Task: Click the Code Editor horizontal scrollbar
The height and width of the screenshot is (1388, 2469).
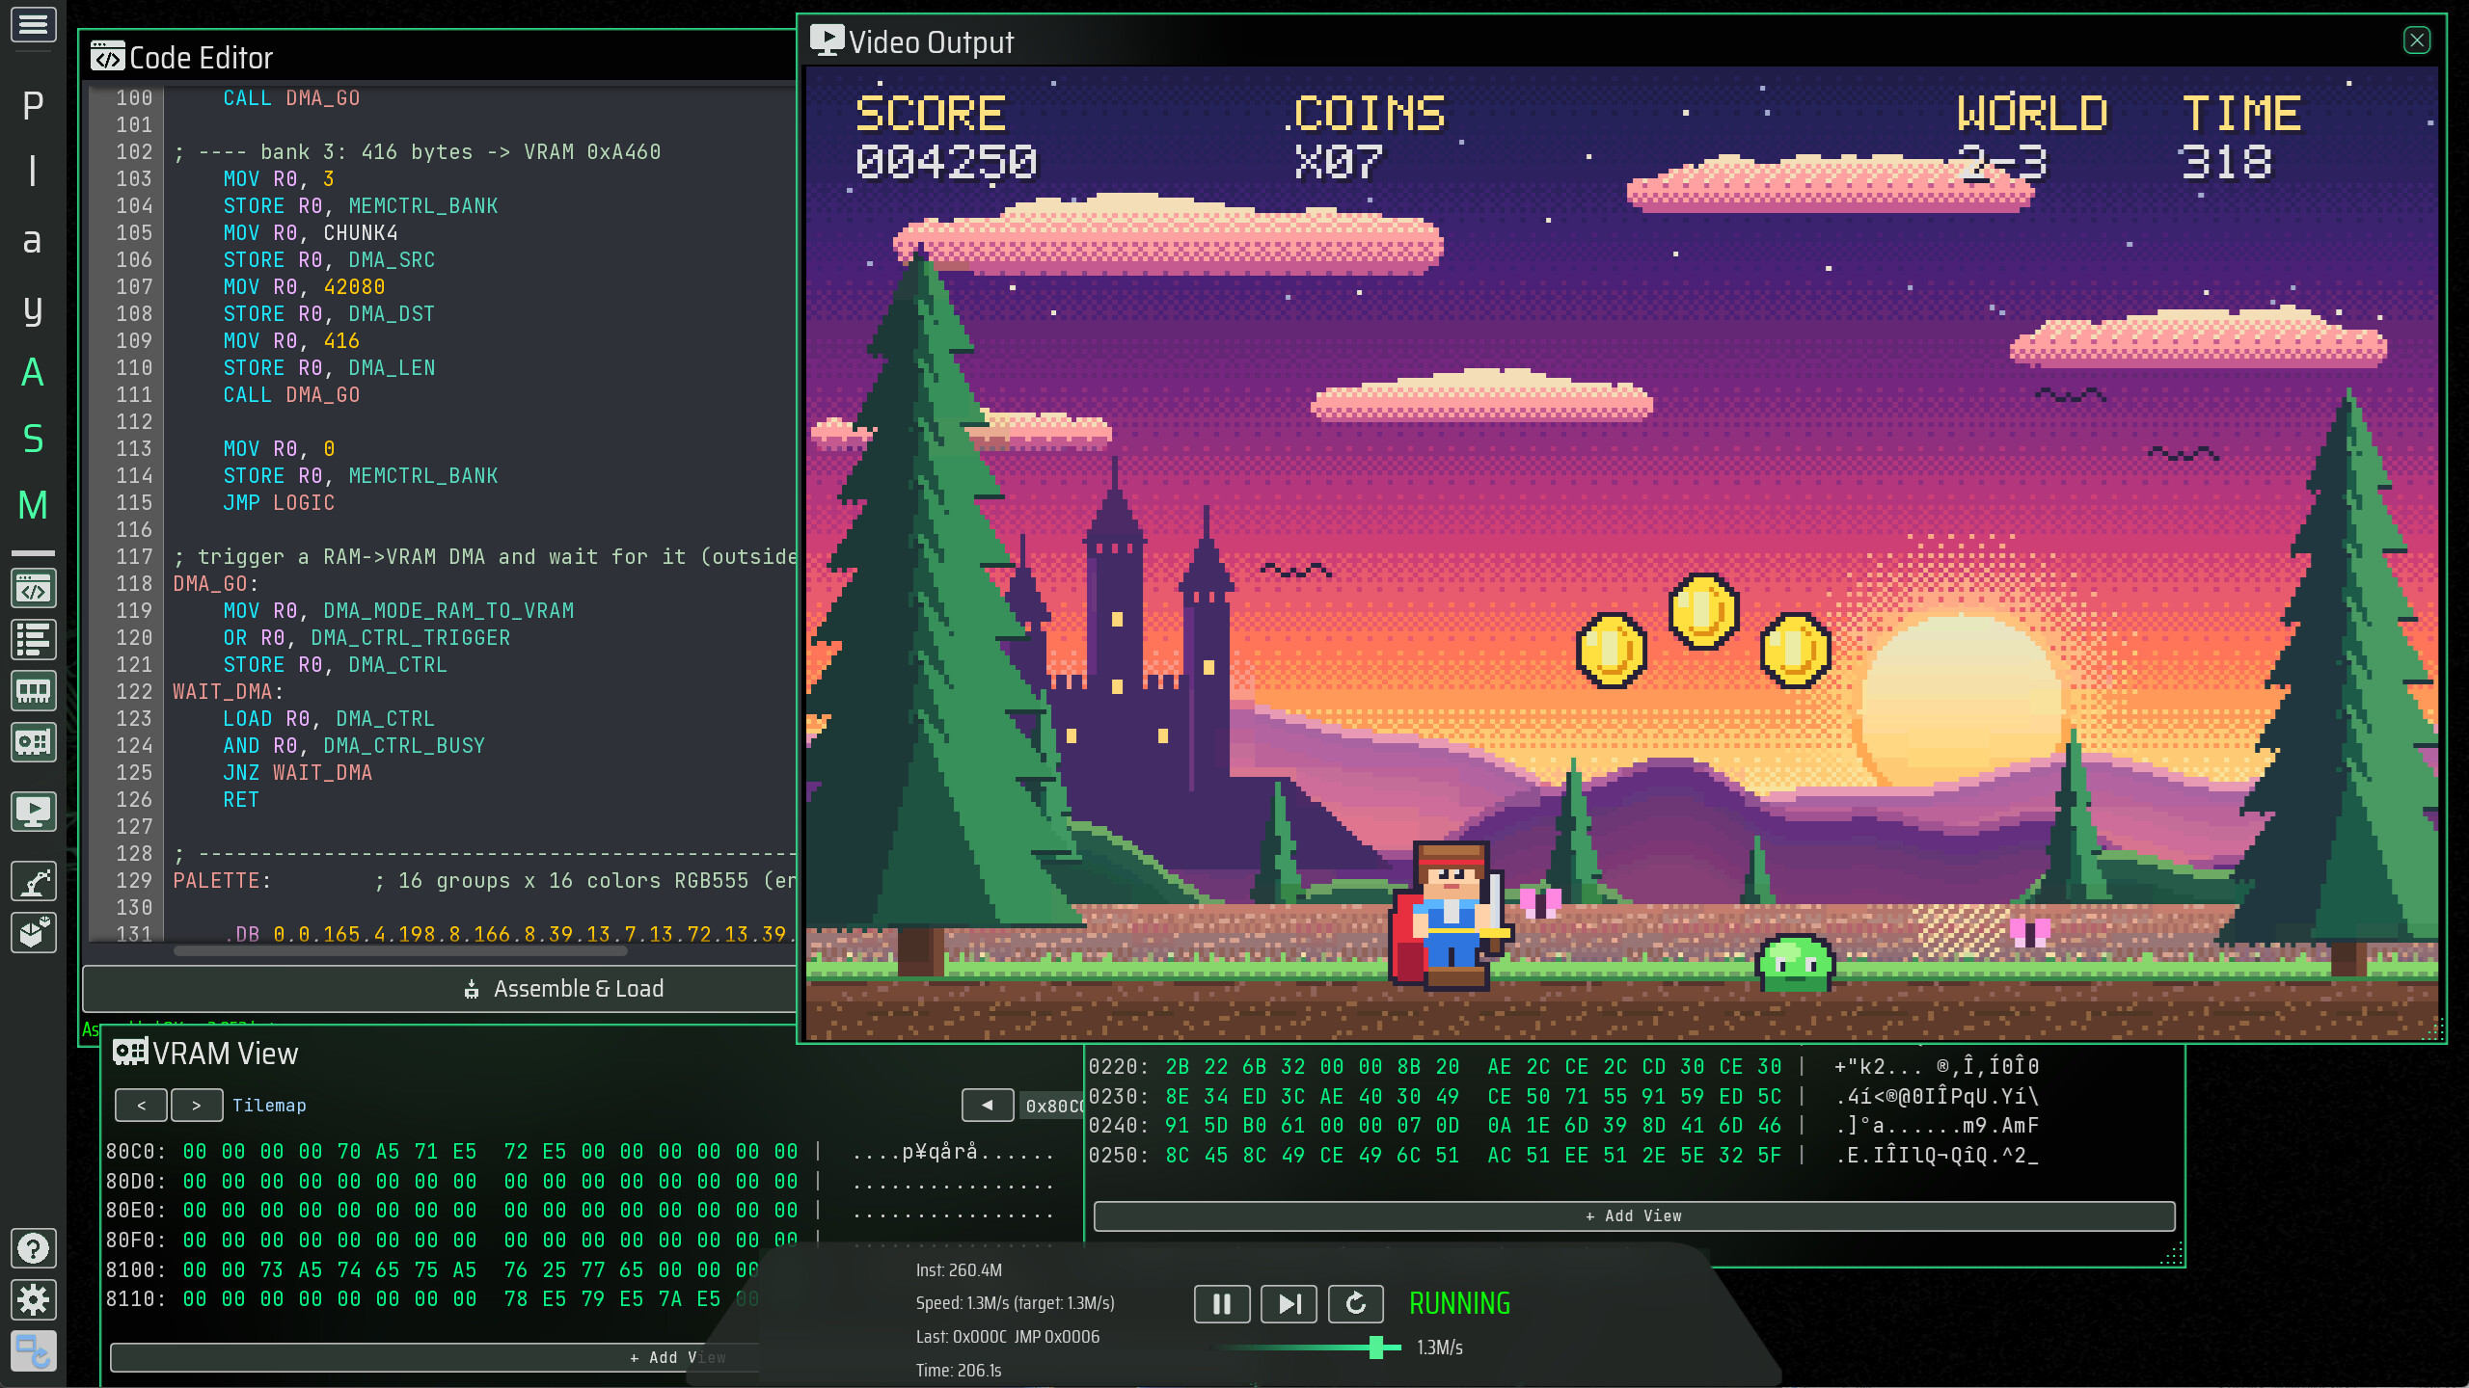Action: pos(400,951)
